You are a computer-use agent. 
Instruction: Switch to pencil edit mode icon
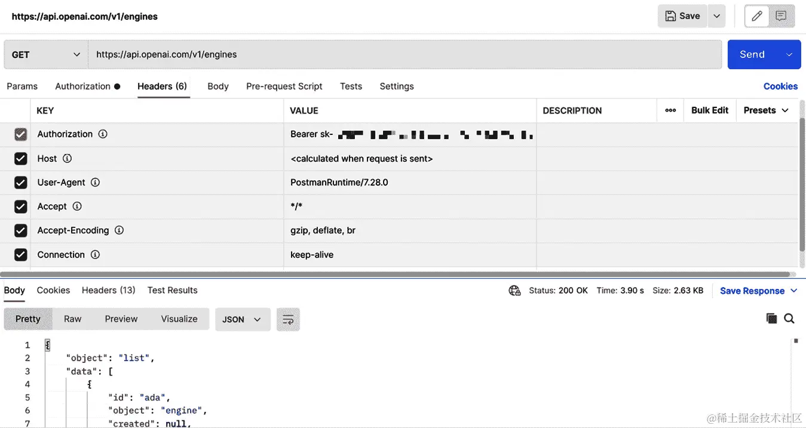[757, 16]
